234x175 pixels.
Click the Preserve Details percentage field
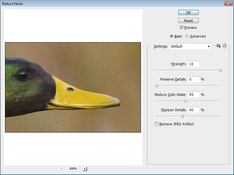[x=193, y=79]
